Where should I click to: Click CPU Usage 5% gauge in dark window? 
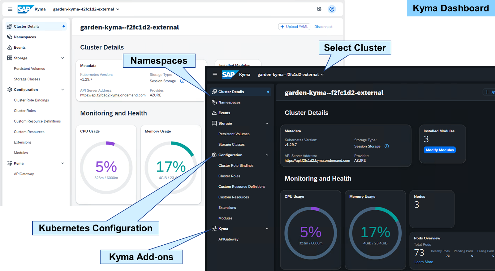coord(311,233)
